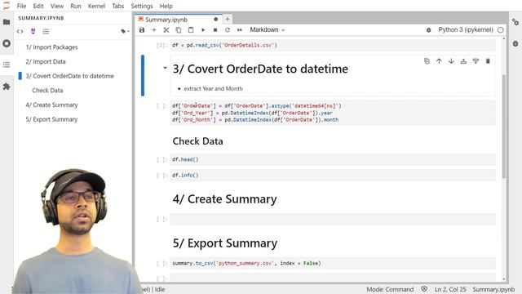Open the Extension Manager puzzle icon
This screenshot has height=294, width=522.
(x=7, y=87)
